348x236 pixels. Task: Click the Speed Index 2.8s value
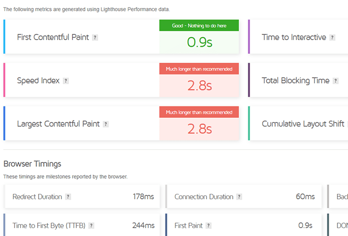pos(200,85)
